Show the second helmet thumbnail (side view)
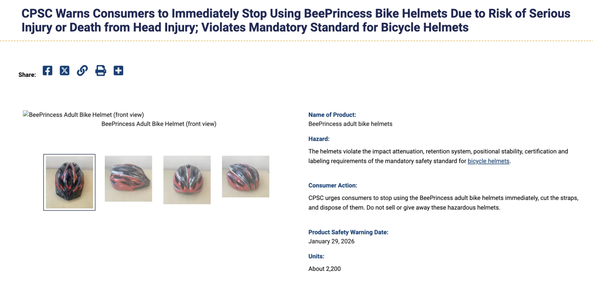593x291 pixels. 128,179
